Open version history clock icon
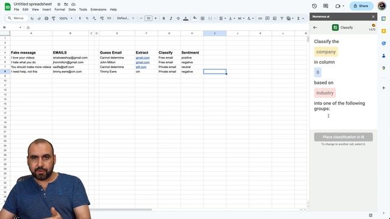This screenshot has height=219, width=390. [314, 6]
